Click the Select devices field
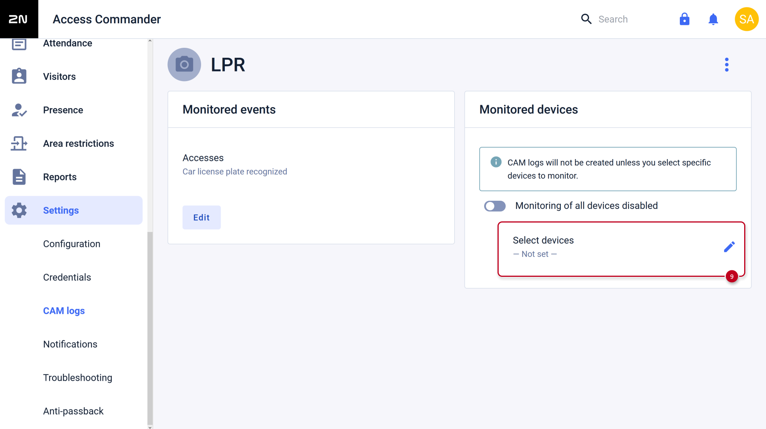Image resolution: width=766 pixels, height=429 pixels. [621, 249]
